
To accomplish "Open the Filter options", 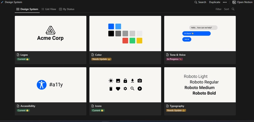I will click(218, 9).
